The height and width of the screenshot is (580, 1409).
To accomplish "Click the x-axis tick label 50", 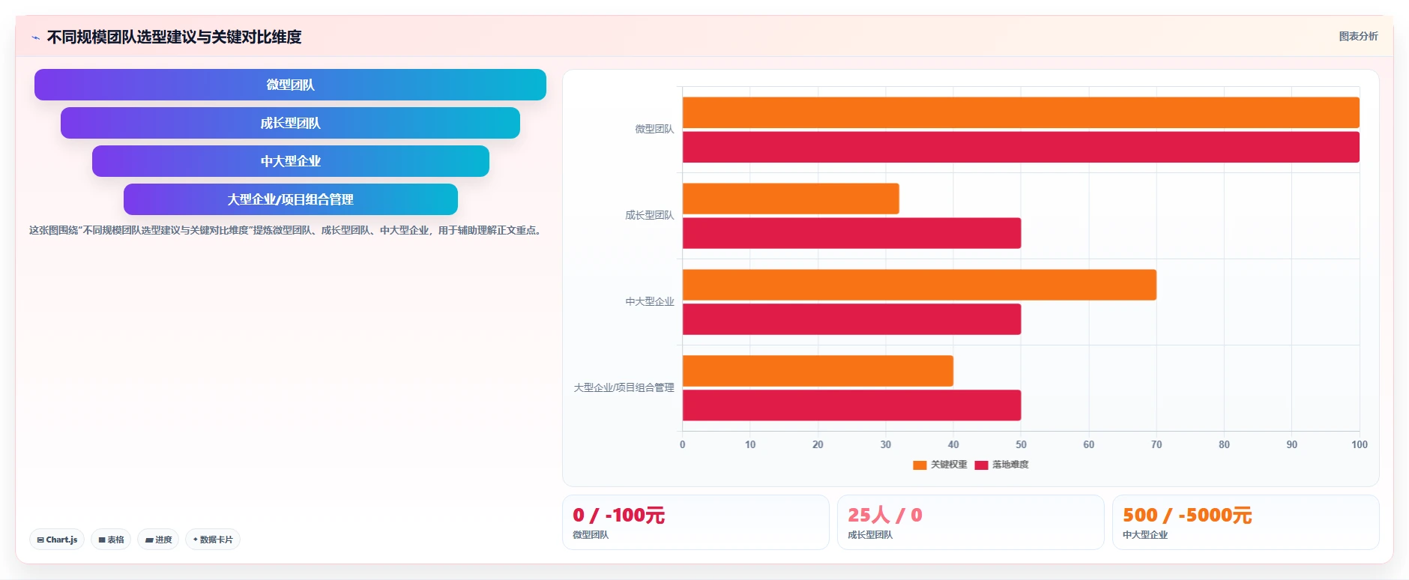I will 1021,444.
